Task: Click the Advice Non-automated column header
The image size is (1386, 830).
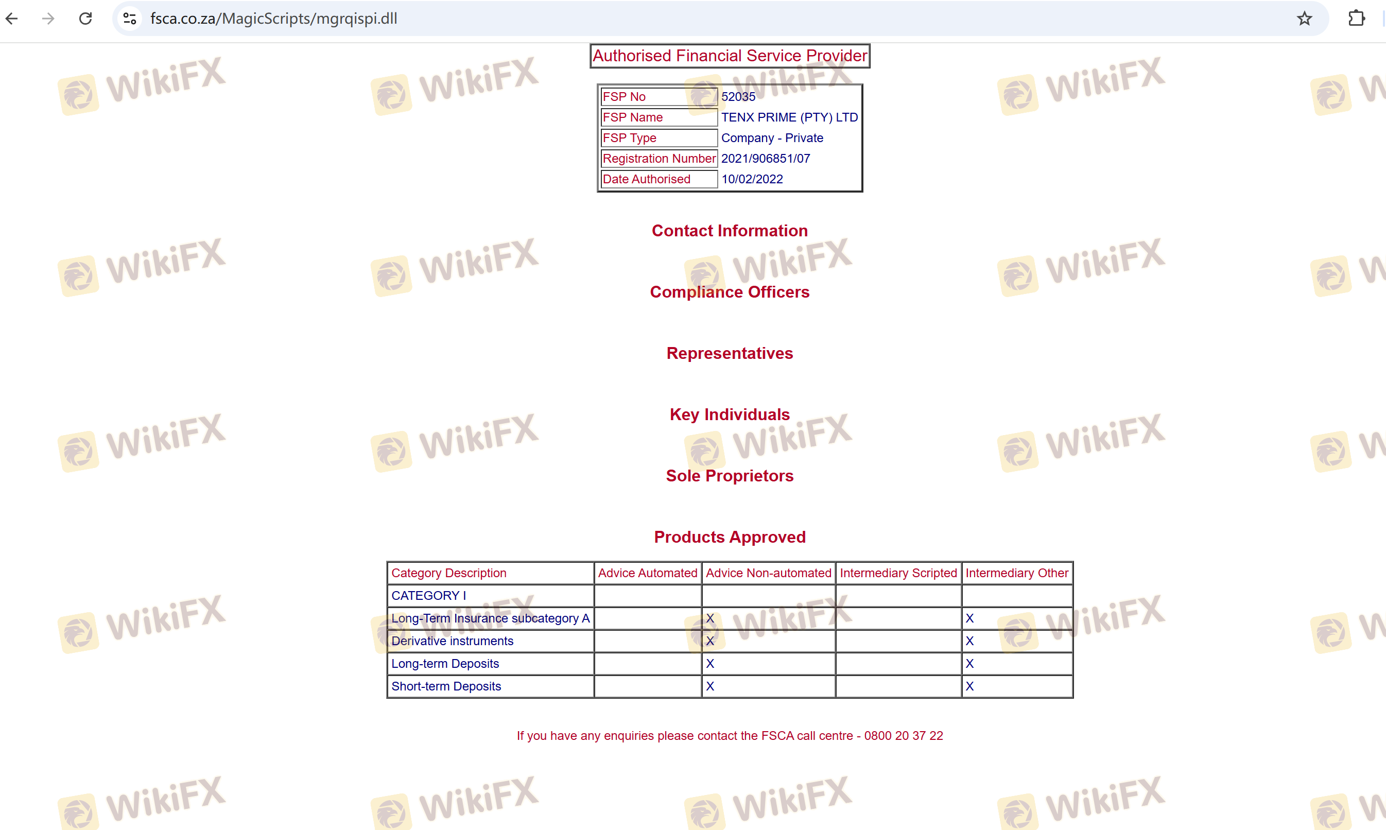Action: point(768,573)
